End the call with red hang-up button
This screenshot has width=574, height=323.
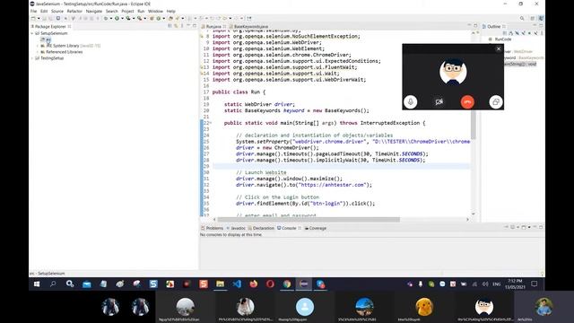[467, 101]
